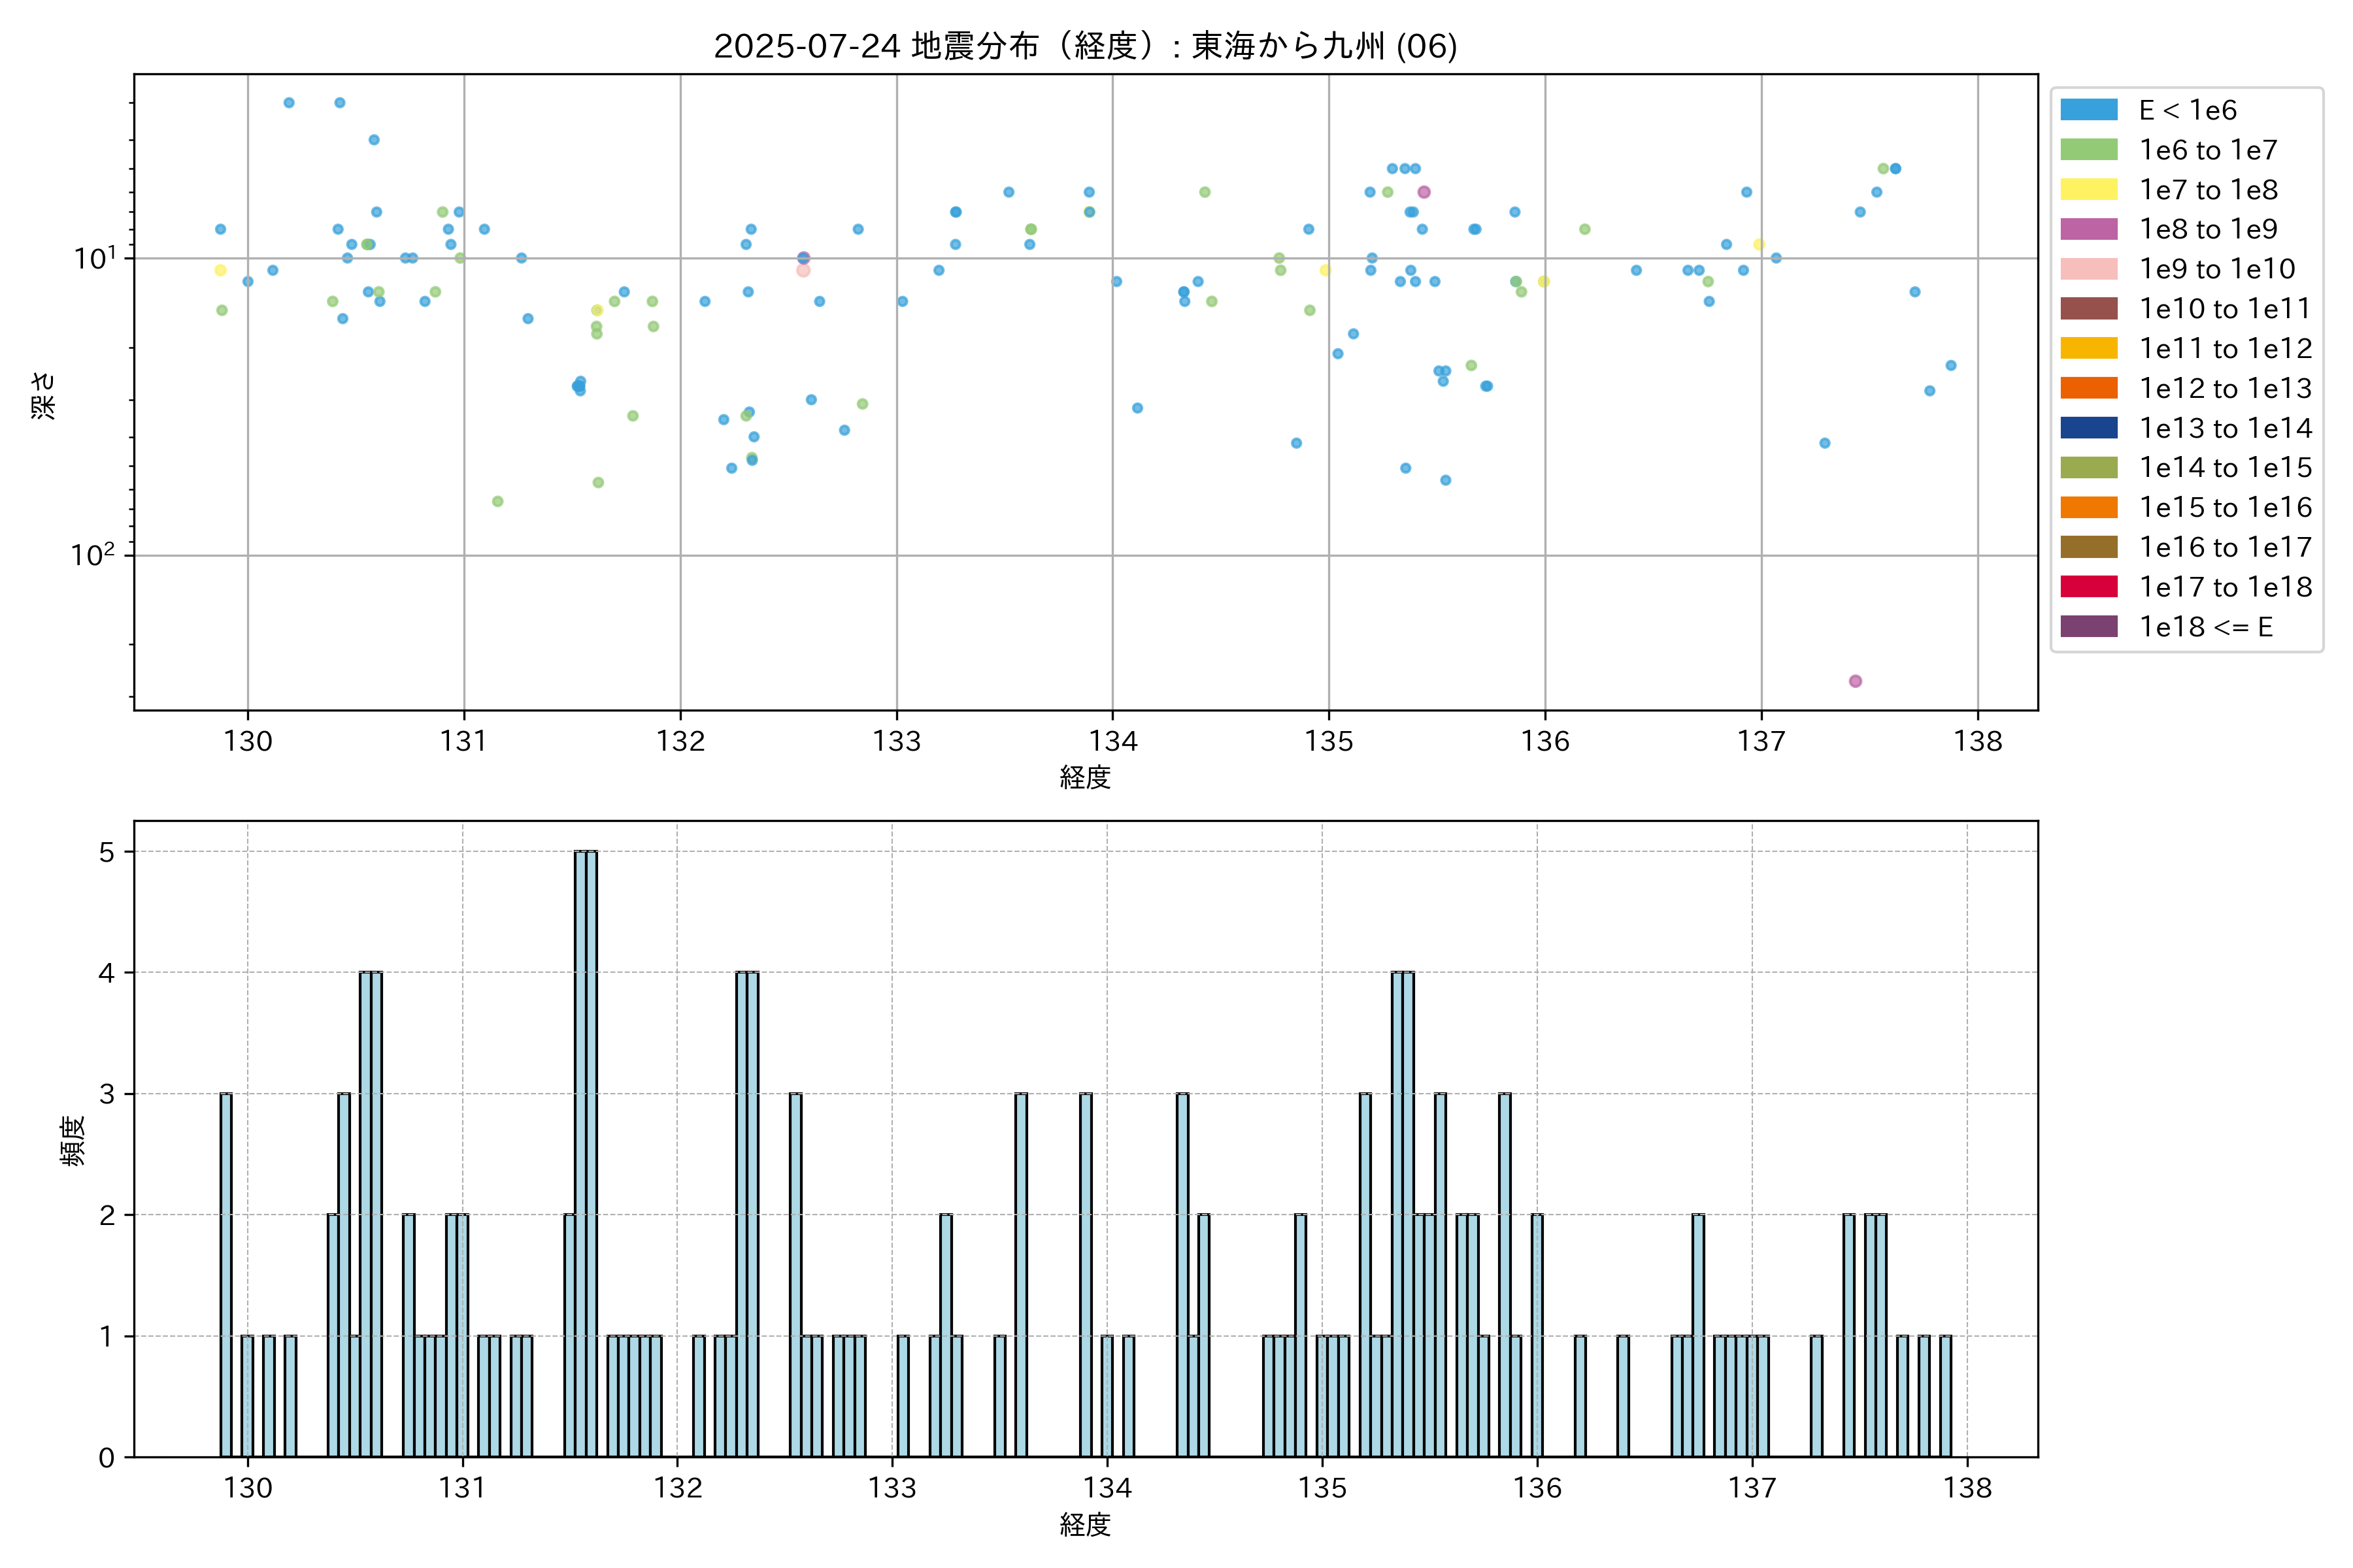Screen dimensions: 2353x1568
Task: Click the blue 'E < 1e6' legend swatch
Action: 2088,110
